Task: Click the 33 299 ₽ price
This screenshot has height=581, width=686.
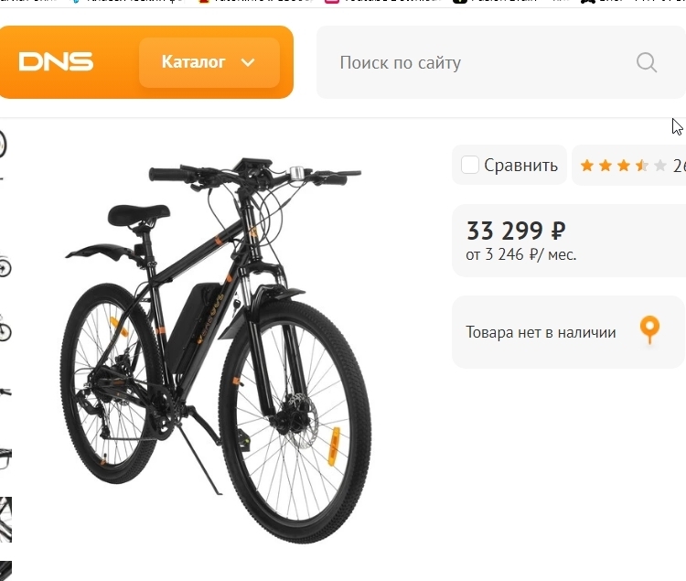Action: tap(516, 231)
